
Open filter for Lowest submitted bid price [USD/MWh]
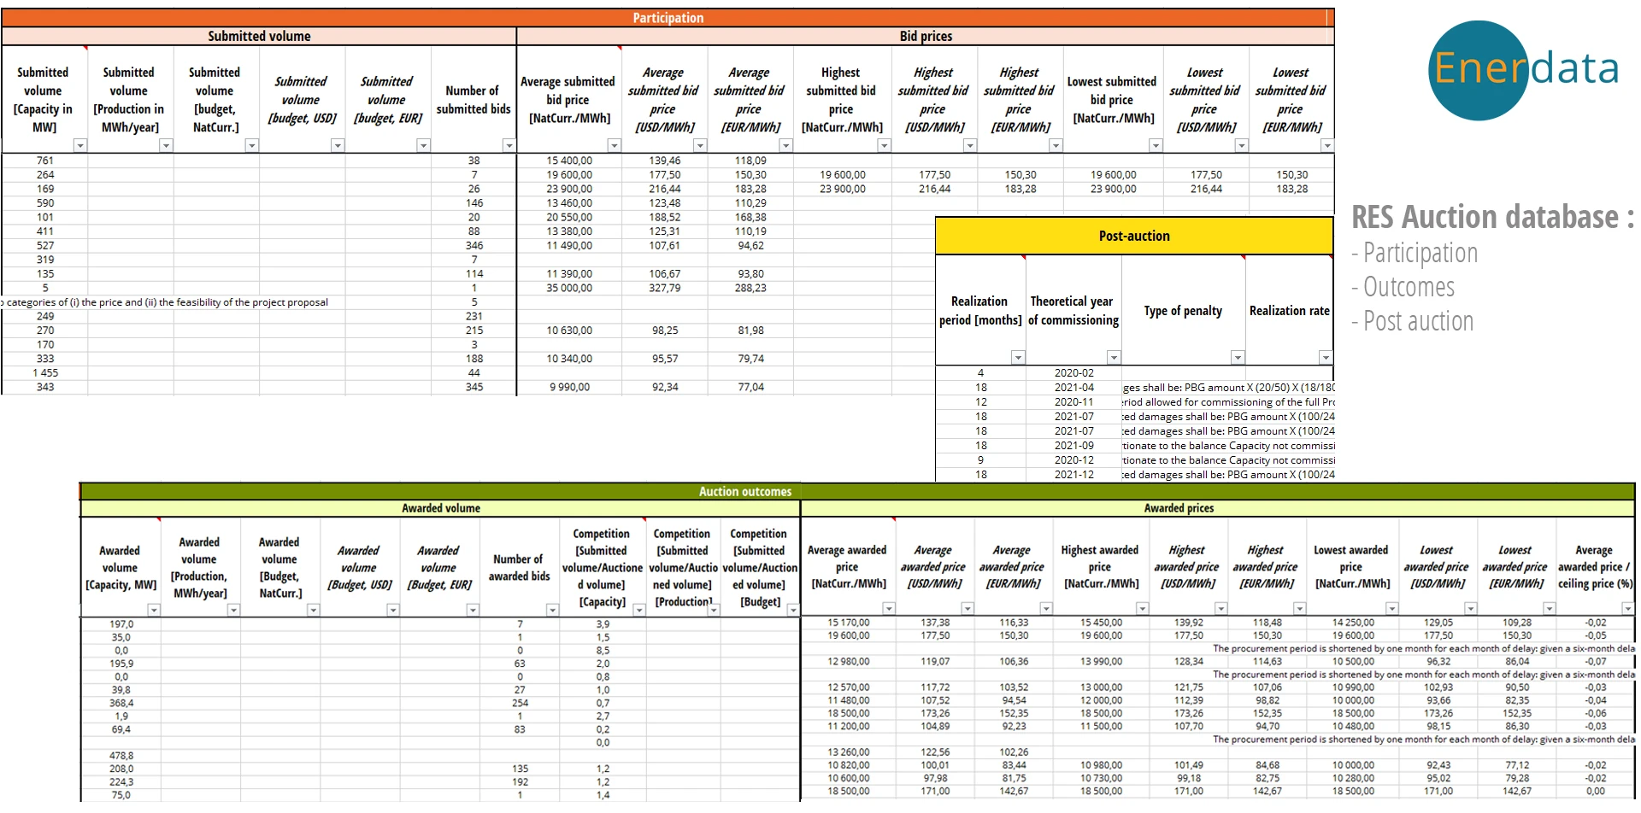1241,146
